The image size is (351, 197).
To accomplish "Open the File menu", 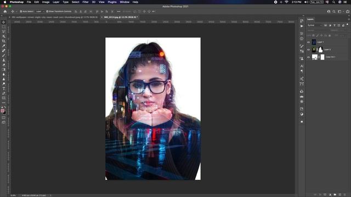I will (29, 2).
